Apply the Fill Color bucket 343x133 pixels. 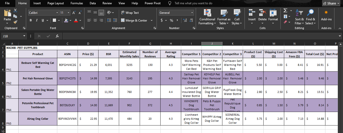point(66,20)
